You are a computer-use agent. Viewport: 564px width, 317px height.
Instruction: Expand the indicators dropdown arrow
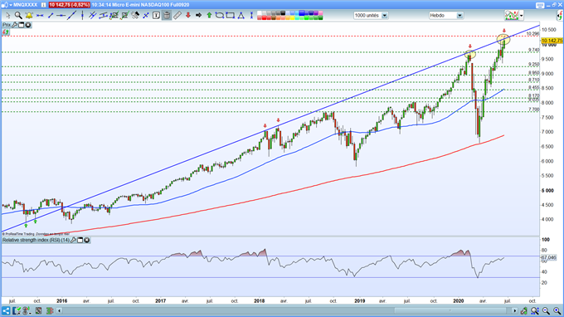point(521,16)
